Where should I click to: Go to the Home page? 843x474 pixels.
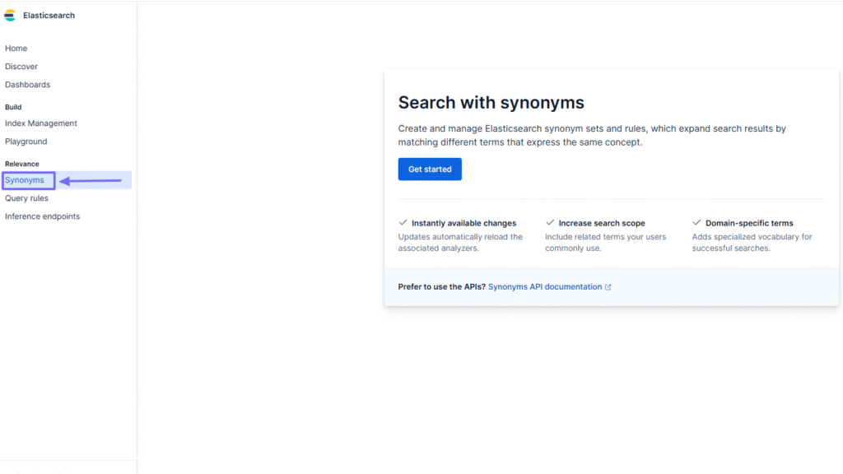16,48
